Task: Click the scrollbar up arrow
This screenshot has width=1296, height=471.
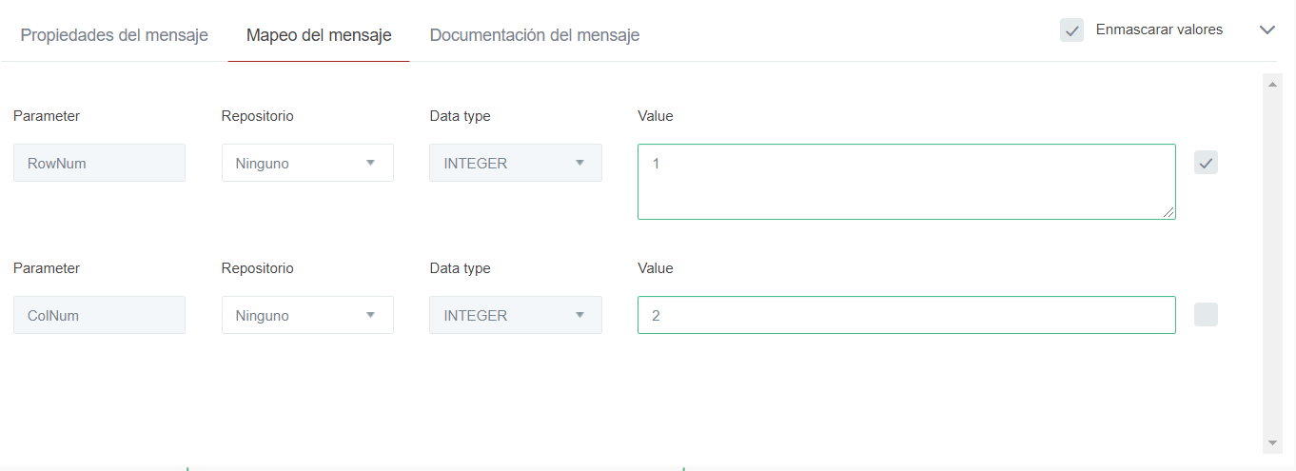Action: [x=1272, y=84]
